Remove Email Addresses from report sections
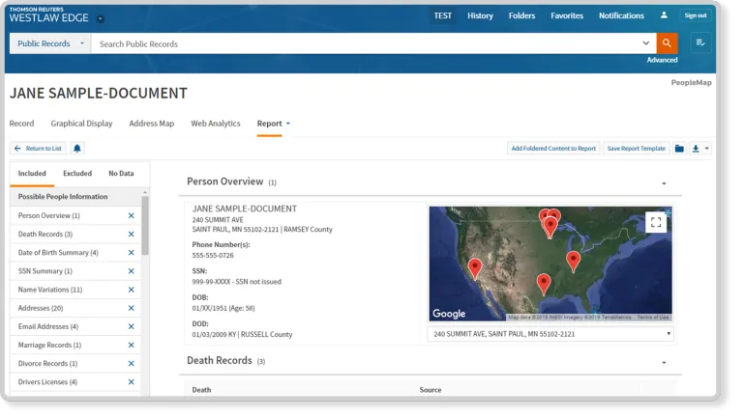Image resolution: width=743 pixels, height=417 pixels. 131,326
